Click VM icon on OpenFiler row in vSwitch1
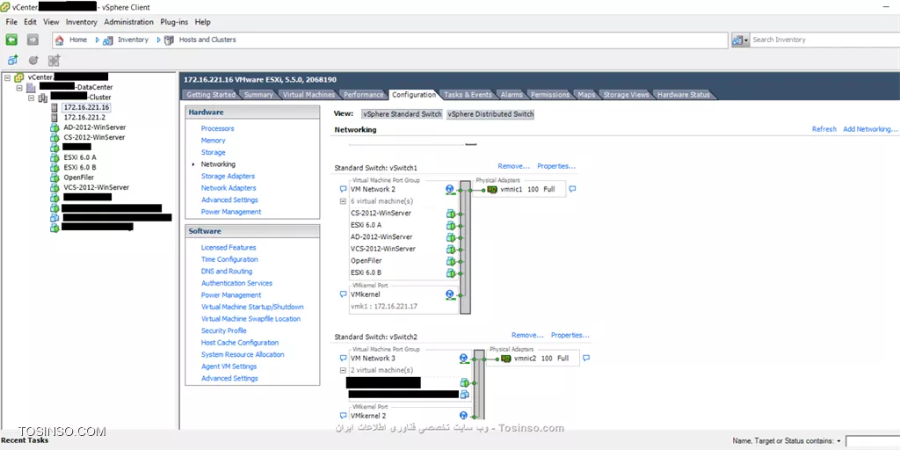 click(451, 261)
